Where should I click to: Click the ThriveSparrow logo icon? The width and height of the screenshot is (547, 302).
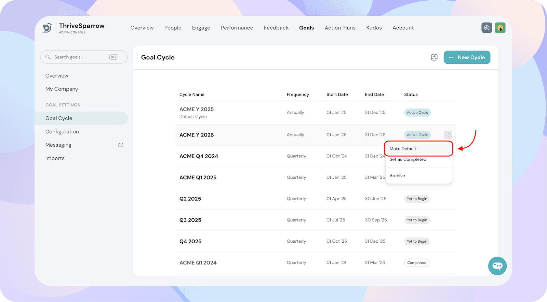(x=48, y=28)
